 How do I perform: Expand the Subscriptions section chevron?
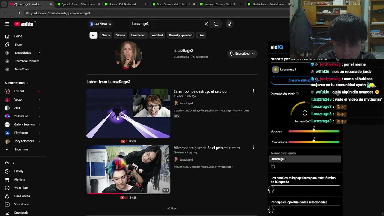(x=28, y=83)
